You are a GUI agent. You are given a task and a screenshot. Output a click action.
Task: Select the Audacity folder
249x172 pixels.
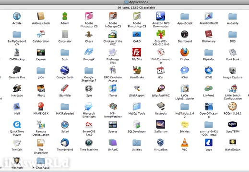coord(233,16)
